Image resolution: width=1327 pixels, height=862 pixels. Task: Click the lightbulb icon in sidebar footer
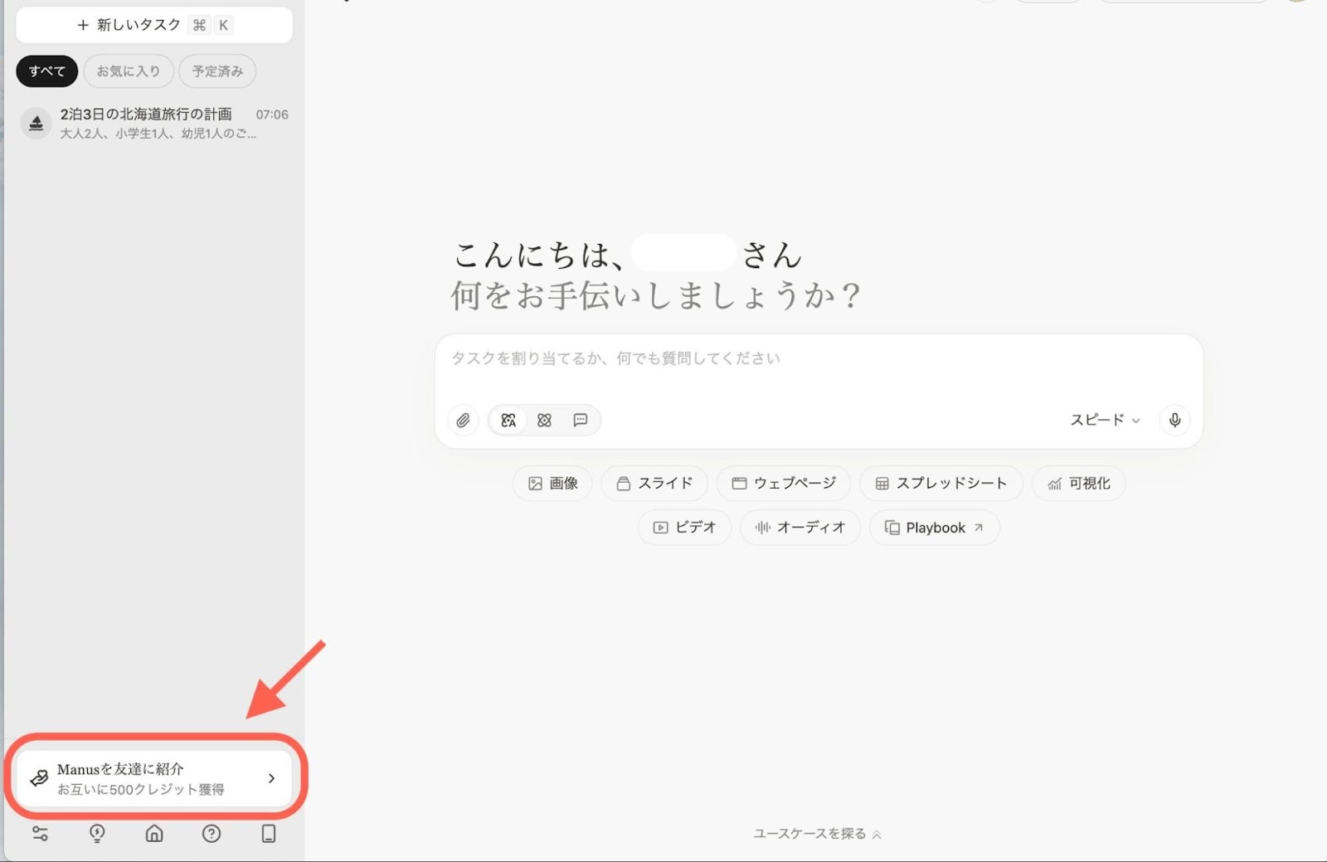(x=97, y=834)
